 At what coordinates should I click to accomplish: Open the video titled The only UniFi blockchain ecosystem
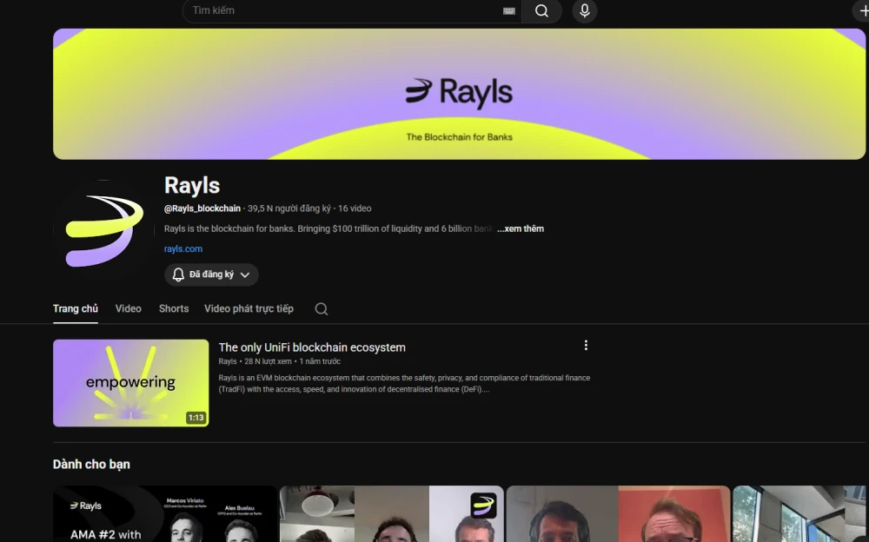pos(311,347)
